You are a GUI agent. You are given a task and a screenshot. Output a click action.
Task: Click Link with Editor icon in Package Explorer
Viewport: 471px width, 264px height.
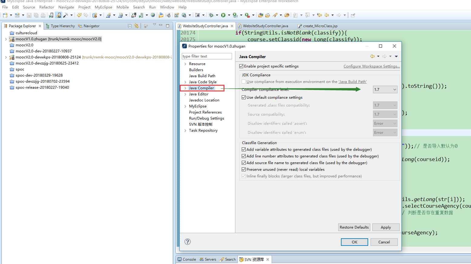click(136, 26)
